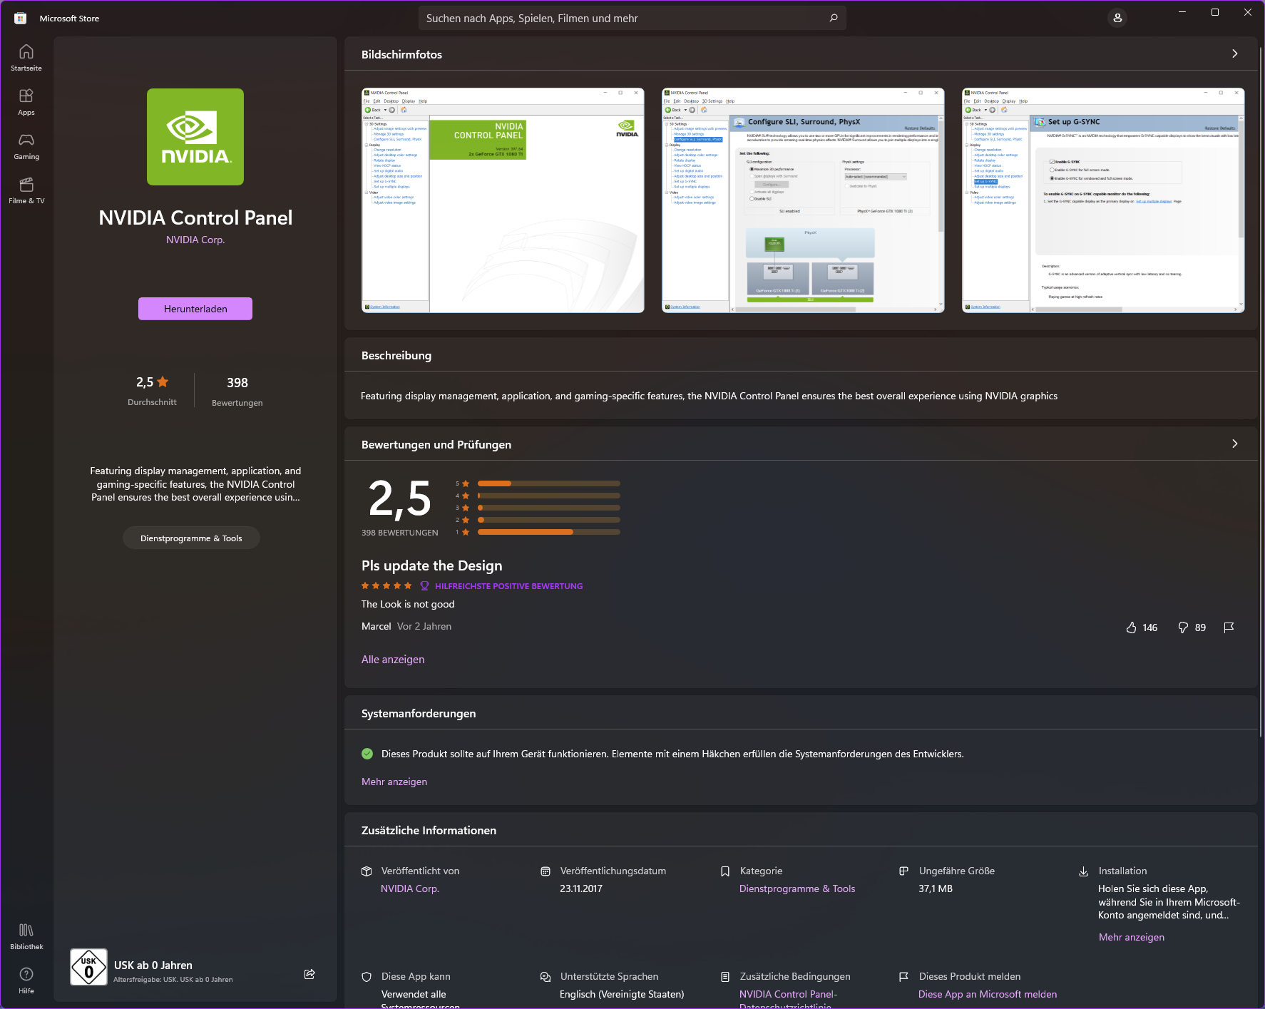
Task: Click the 398 Bewertungen count
Action: pos(237,391)
